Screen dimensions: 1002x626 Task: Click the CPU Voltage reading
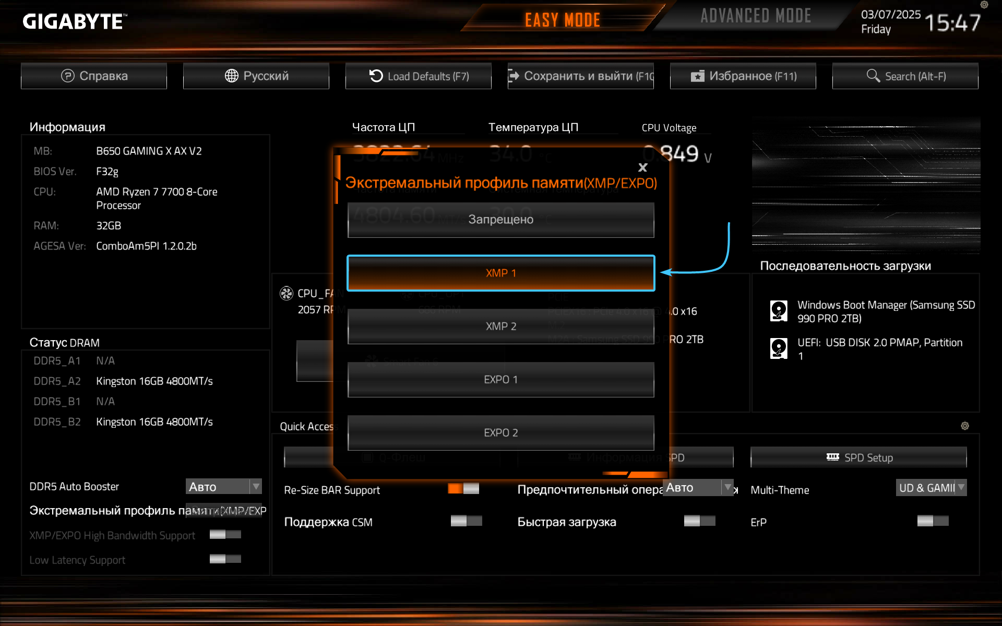tap(677, 154)
